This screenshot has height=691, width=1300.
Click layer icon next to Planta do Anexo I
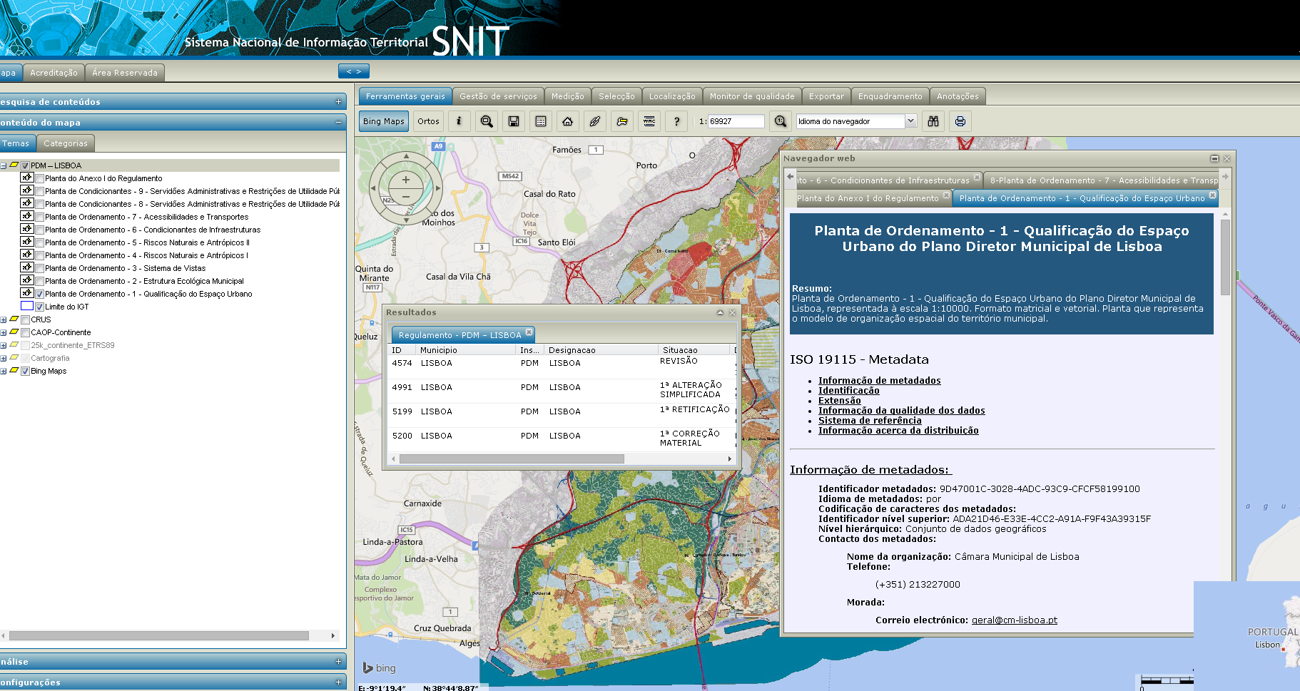pos(27,178)
